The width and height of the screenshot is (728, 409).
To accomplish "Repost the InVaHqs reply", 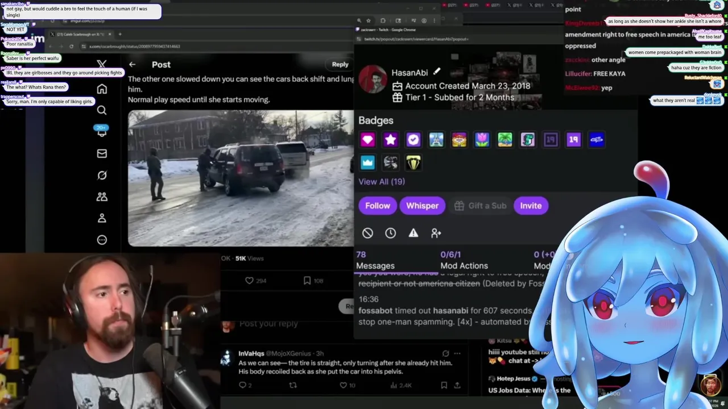I will point(293,385).
